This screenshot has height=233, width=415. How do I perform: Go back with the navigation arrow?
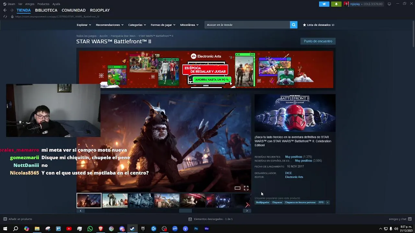coord(5,10)
